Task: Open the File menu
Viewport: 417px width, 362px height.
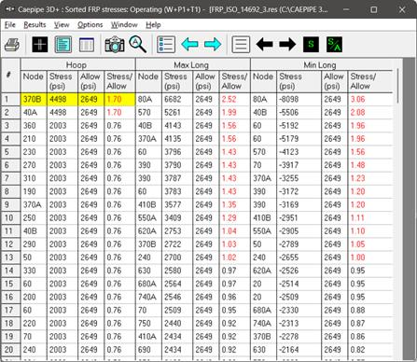Action: click(10, 25)
